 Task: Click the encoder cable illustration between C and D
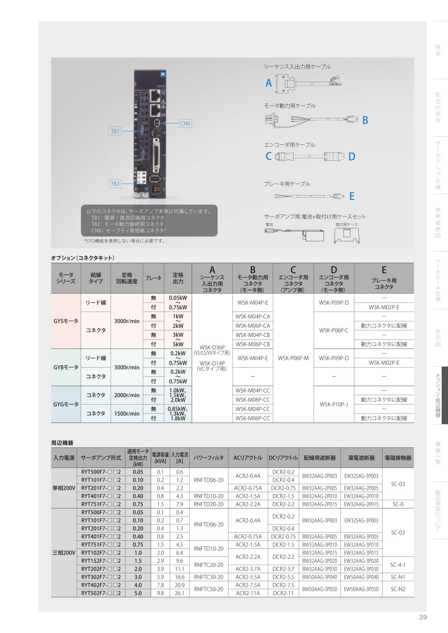click(x=310, y=156)
